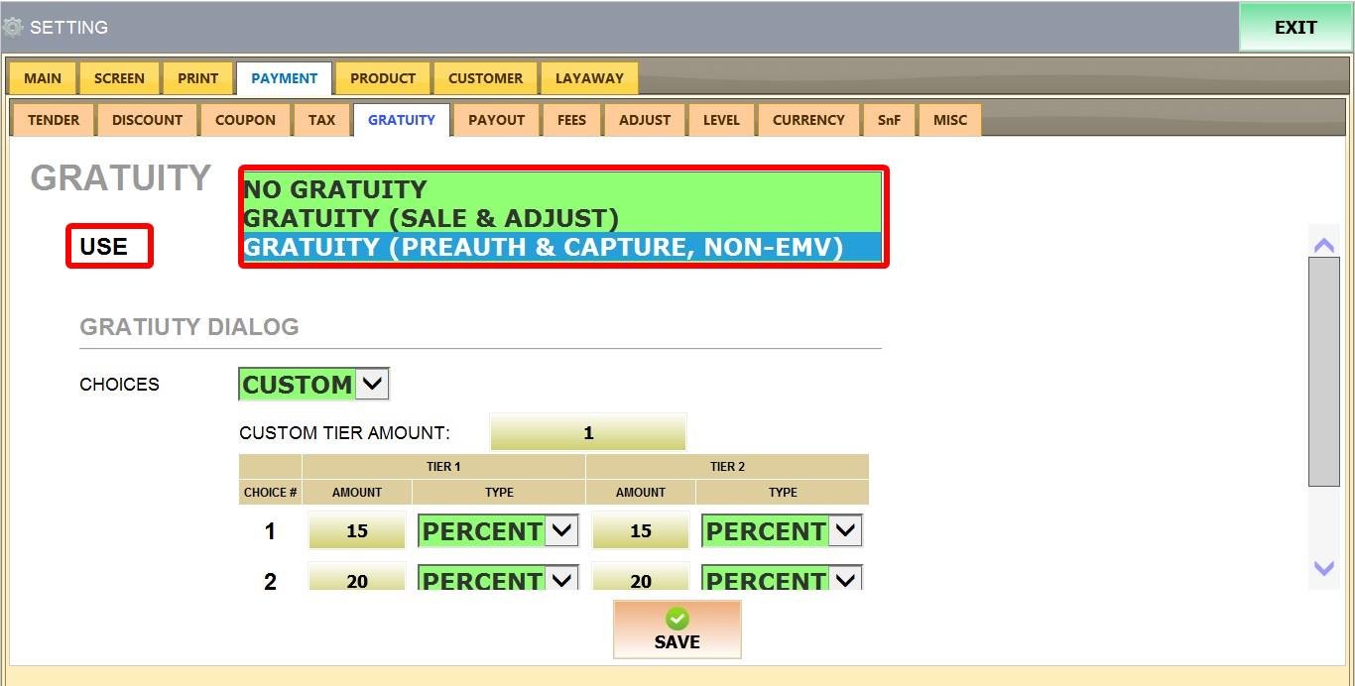1355x686 pixels.
Task: Click the CUSTOM TIER AMOUNT field
Action: (x=587, y=433)
